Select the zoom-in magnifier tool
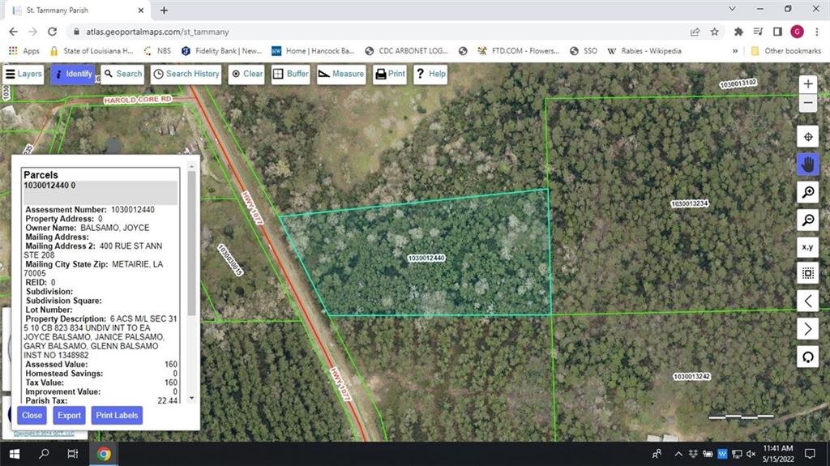This screenshot has width=830, height=466. 808,192
